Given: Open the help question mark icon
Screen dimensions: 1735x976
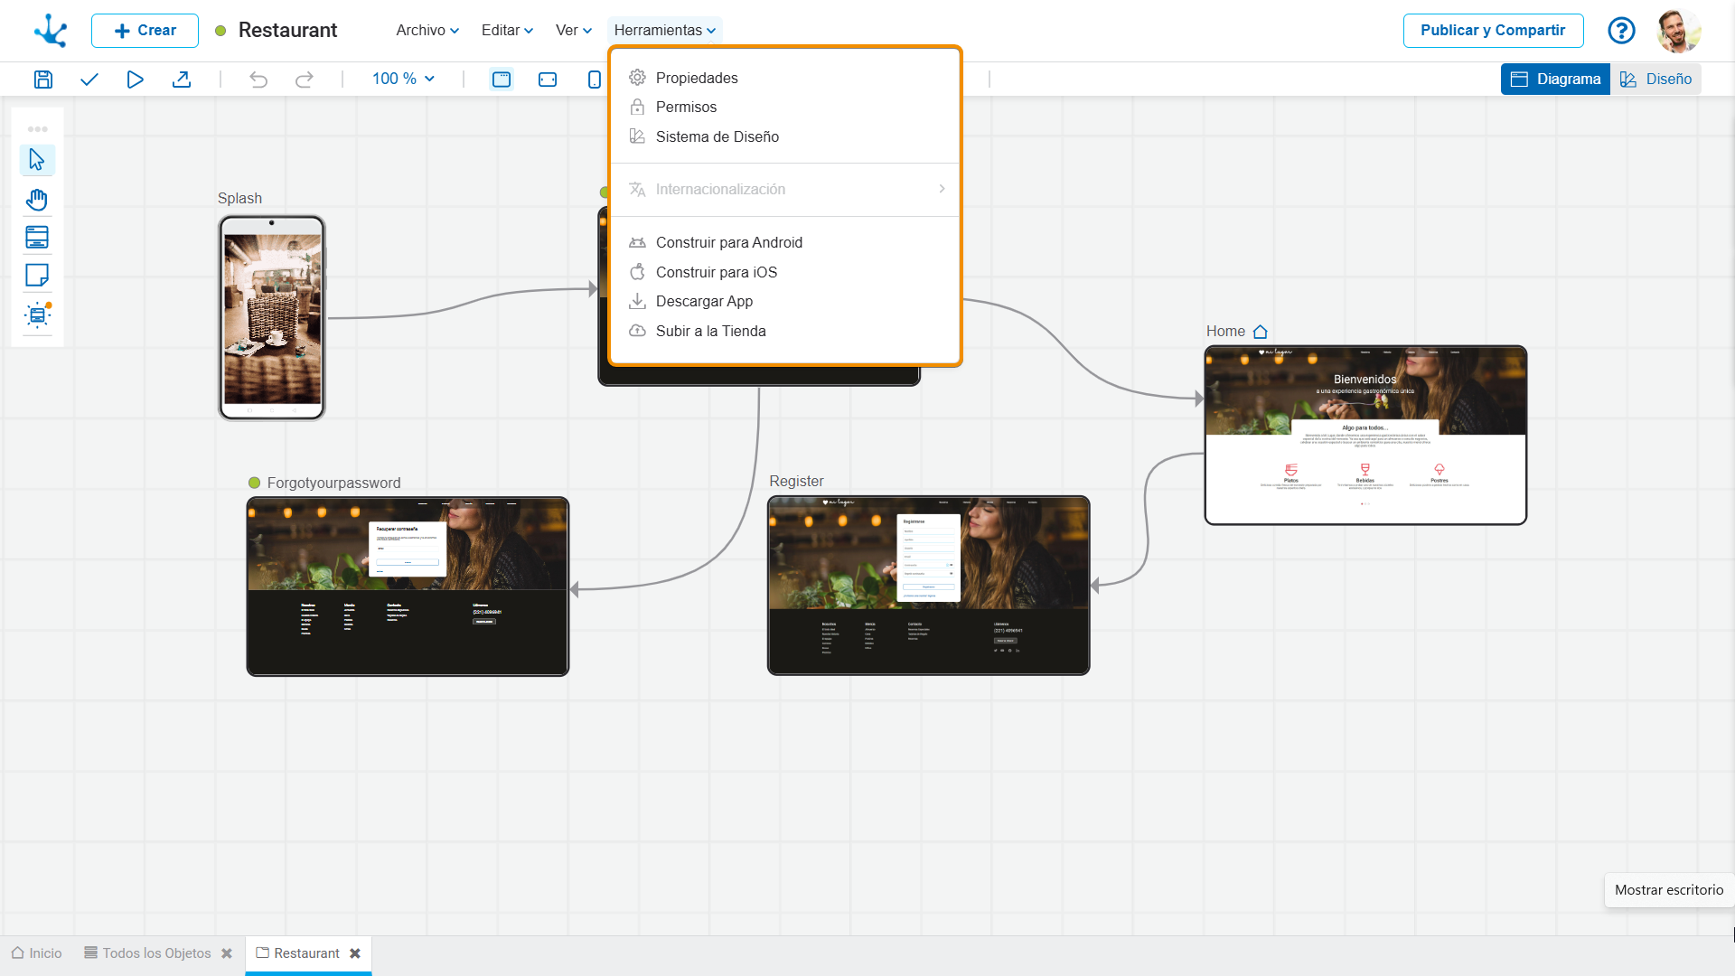Looking at the screenshot, I should coord(1621,31).
